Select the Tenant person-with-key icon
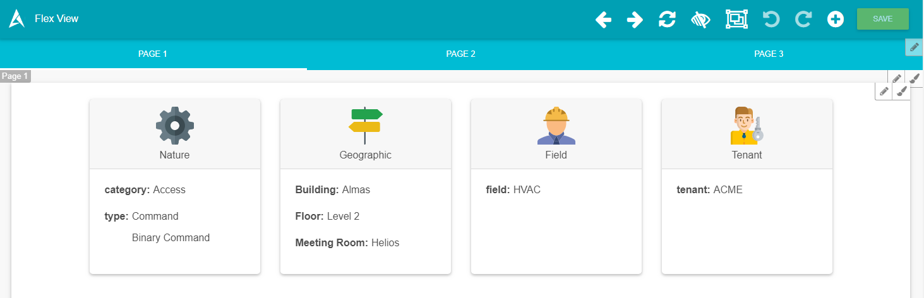 coord(747,126)
